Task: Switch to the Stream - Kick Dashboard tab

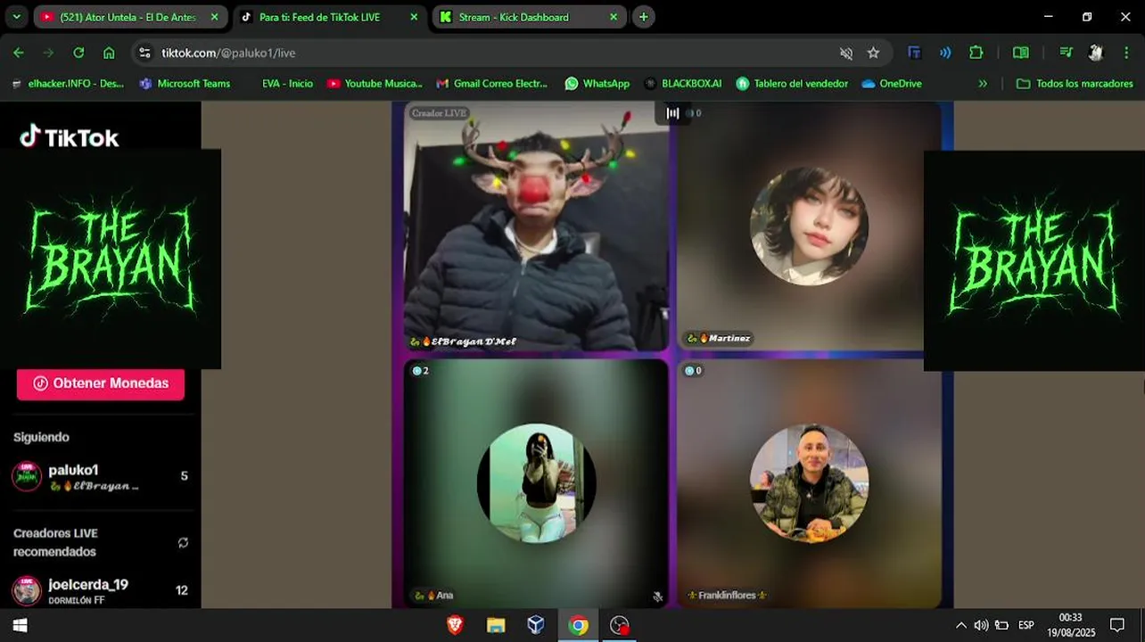Action: (x=528, y=17)
